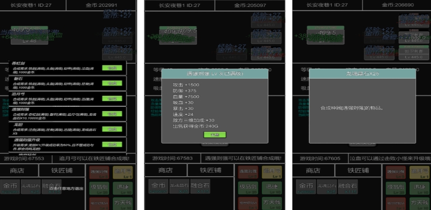Open 商店 tab on screen with game time 67605
The image size is (431, 210).
tap(313, 171)
